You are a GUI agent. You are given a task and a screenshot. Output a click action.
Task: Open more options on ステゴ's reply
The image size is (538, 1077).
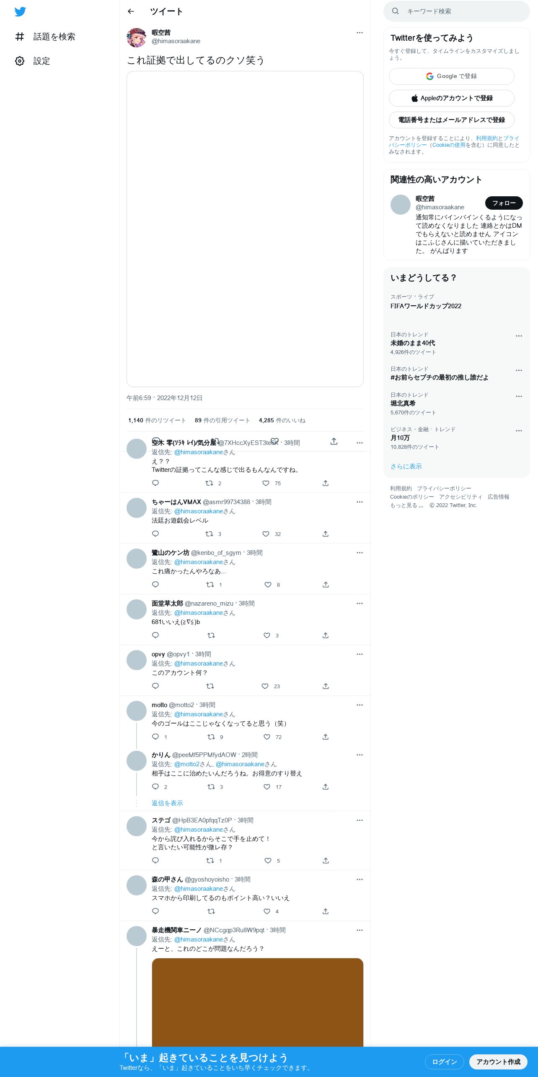(x=360, y=820)
